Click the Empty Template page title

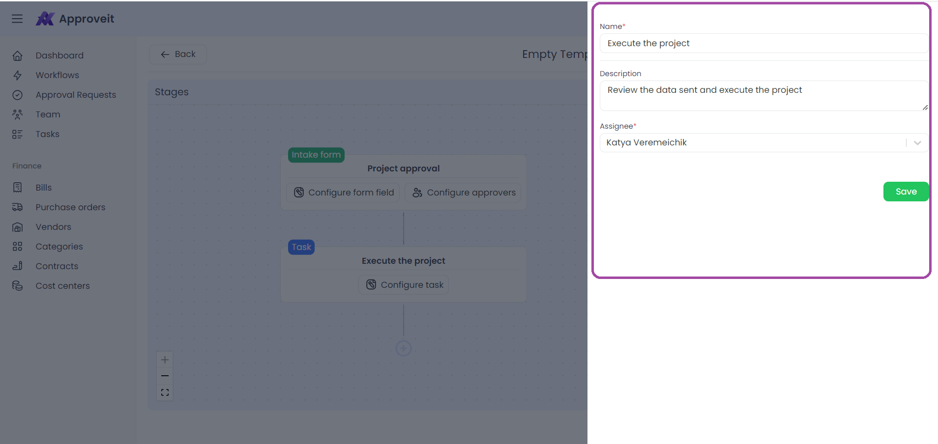point(555,55)
